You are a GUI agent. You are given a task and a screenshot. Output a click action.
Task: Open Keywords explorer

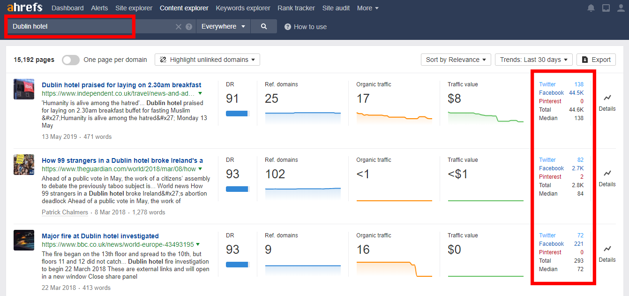(x=243, y=8)
